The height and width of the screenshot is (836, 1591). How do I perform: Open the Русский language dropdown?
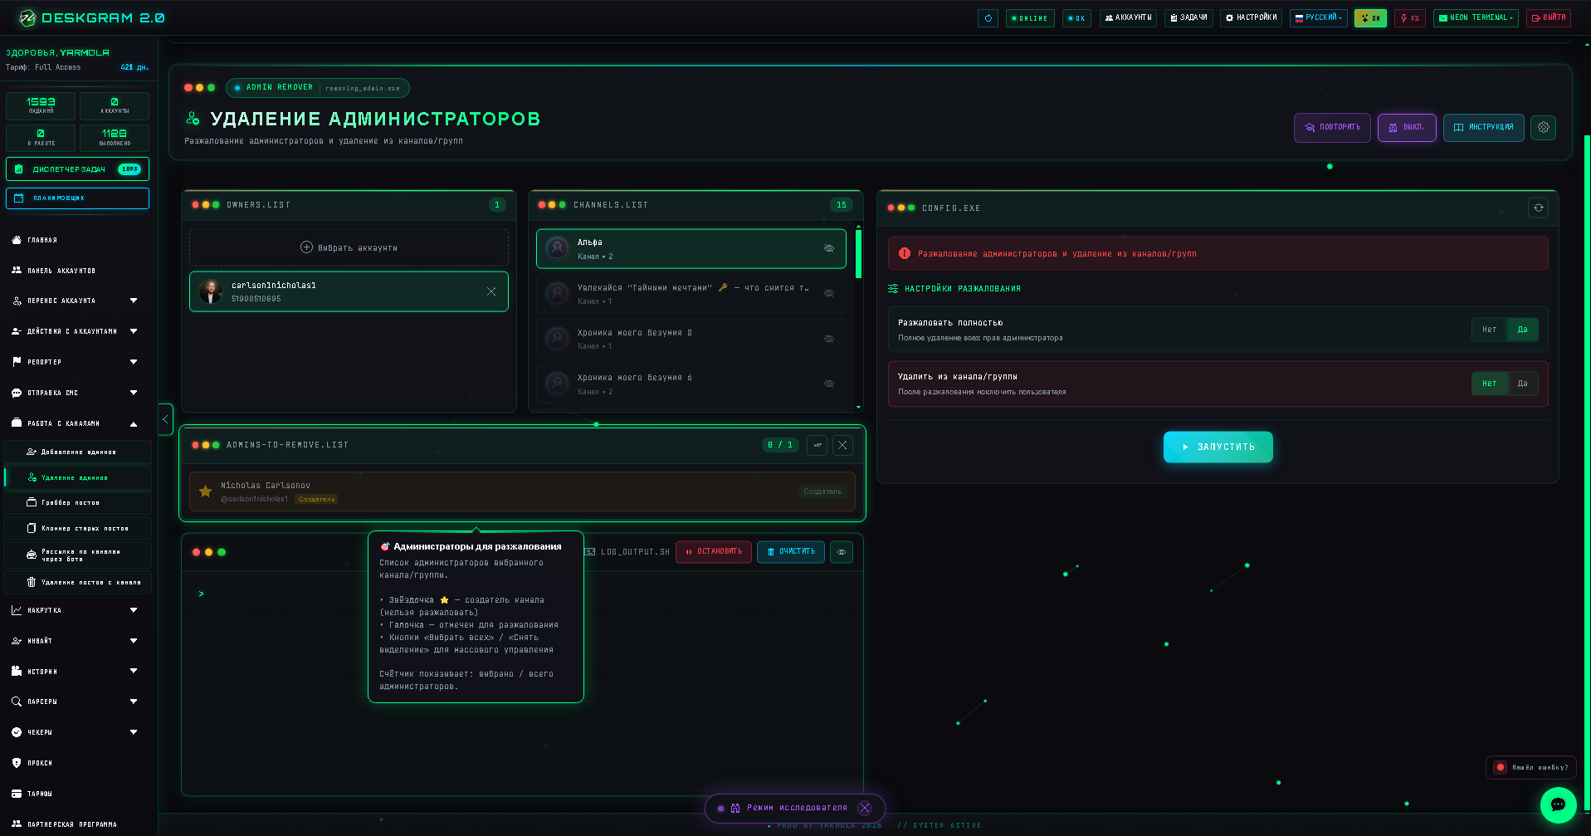[x=1318, y=18]
